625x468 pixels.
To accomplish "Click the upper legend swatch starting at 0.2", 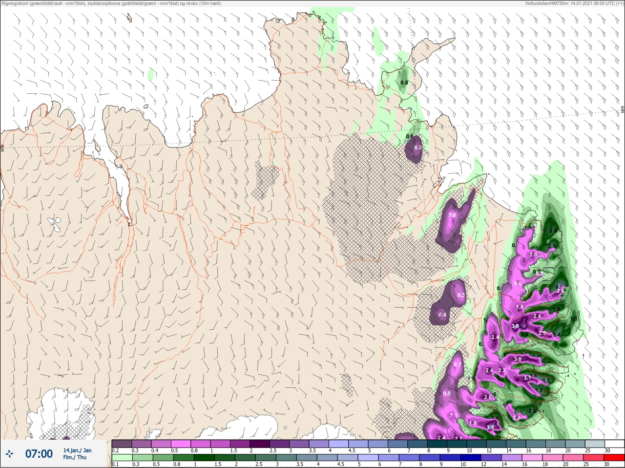I will 122,444.
